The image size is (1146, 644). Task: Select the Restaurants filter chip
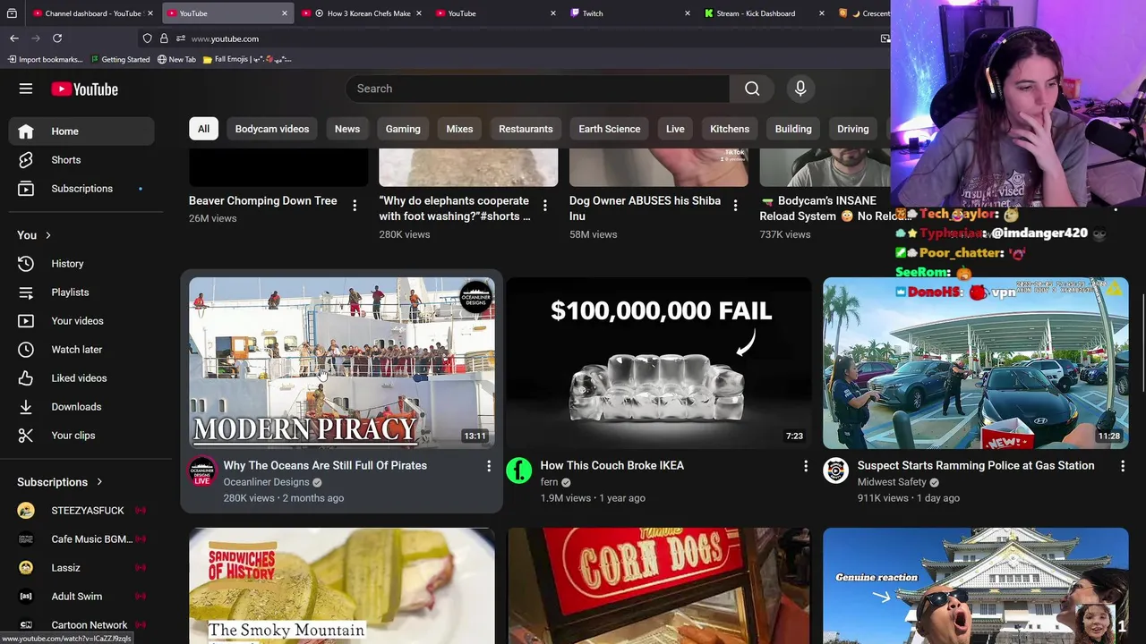pyautogui.click(x=526, y=129)
